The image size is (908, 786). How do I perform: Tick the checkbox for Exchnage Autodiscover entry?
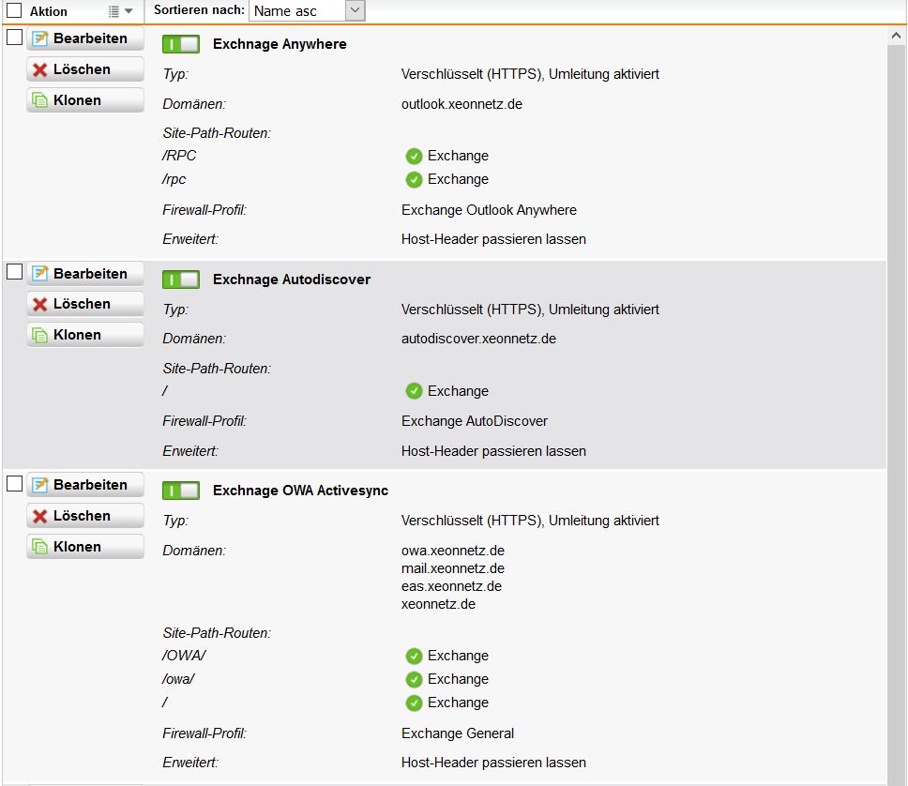(14, 272)
